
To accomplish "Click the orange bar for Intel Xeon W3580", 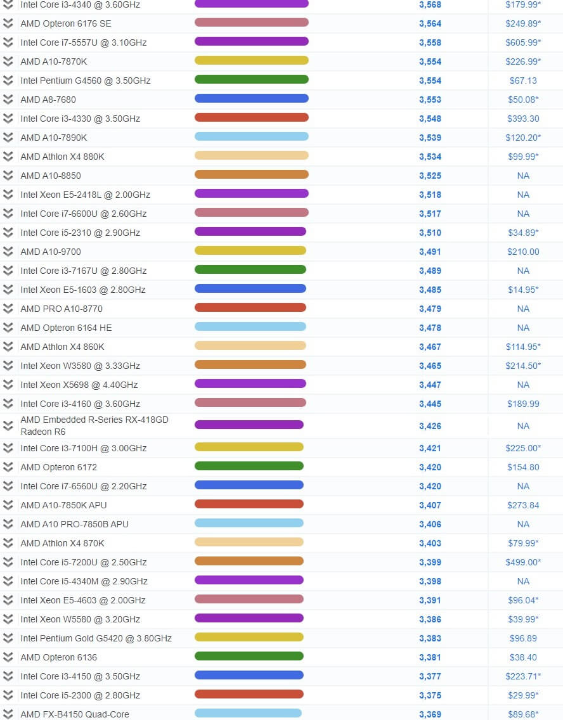I will point(250,364).
